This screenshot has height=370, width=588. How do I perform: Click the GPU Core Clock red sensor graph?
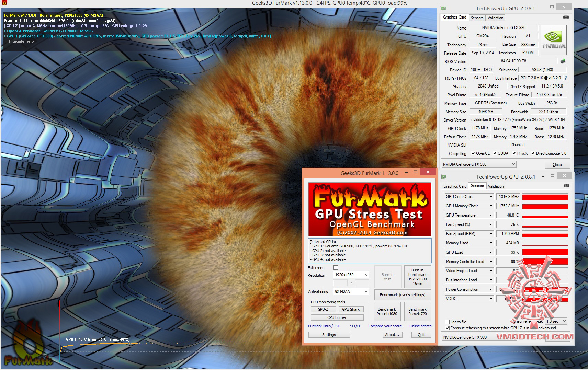pos(545,197)
